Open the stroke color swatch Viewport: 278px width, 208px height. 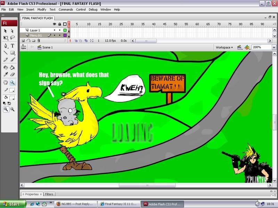click(x=11, y=89)
